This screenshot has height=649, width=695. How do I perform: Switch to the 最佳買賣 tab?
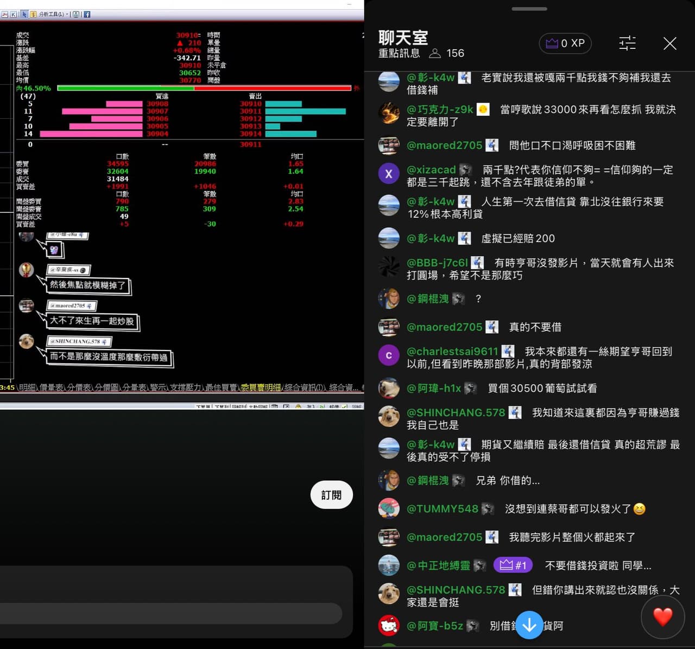(221, 387)
